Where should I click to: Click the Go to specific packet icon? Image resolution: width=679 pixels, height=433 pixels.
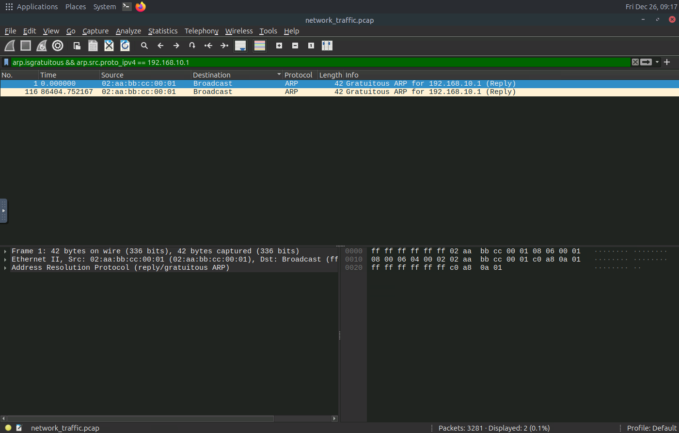[192, 46]
